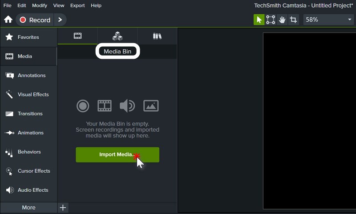The height and width of the screenshot is (214, 356).
Task: Open the Cursor Effects panel
Action: point(28,171)
